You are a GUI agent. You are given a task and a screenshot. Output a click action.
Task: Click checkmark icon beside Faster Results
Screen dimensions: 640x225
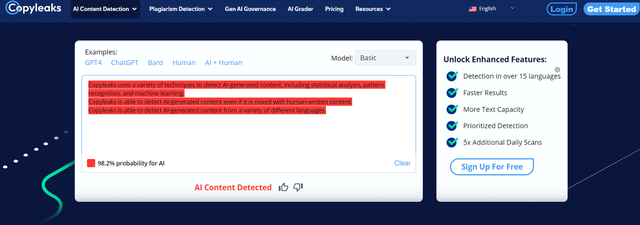452,93
